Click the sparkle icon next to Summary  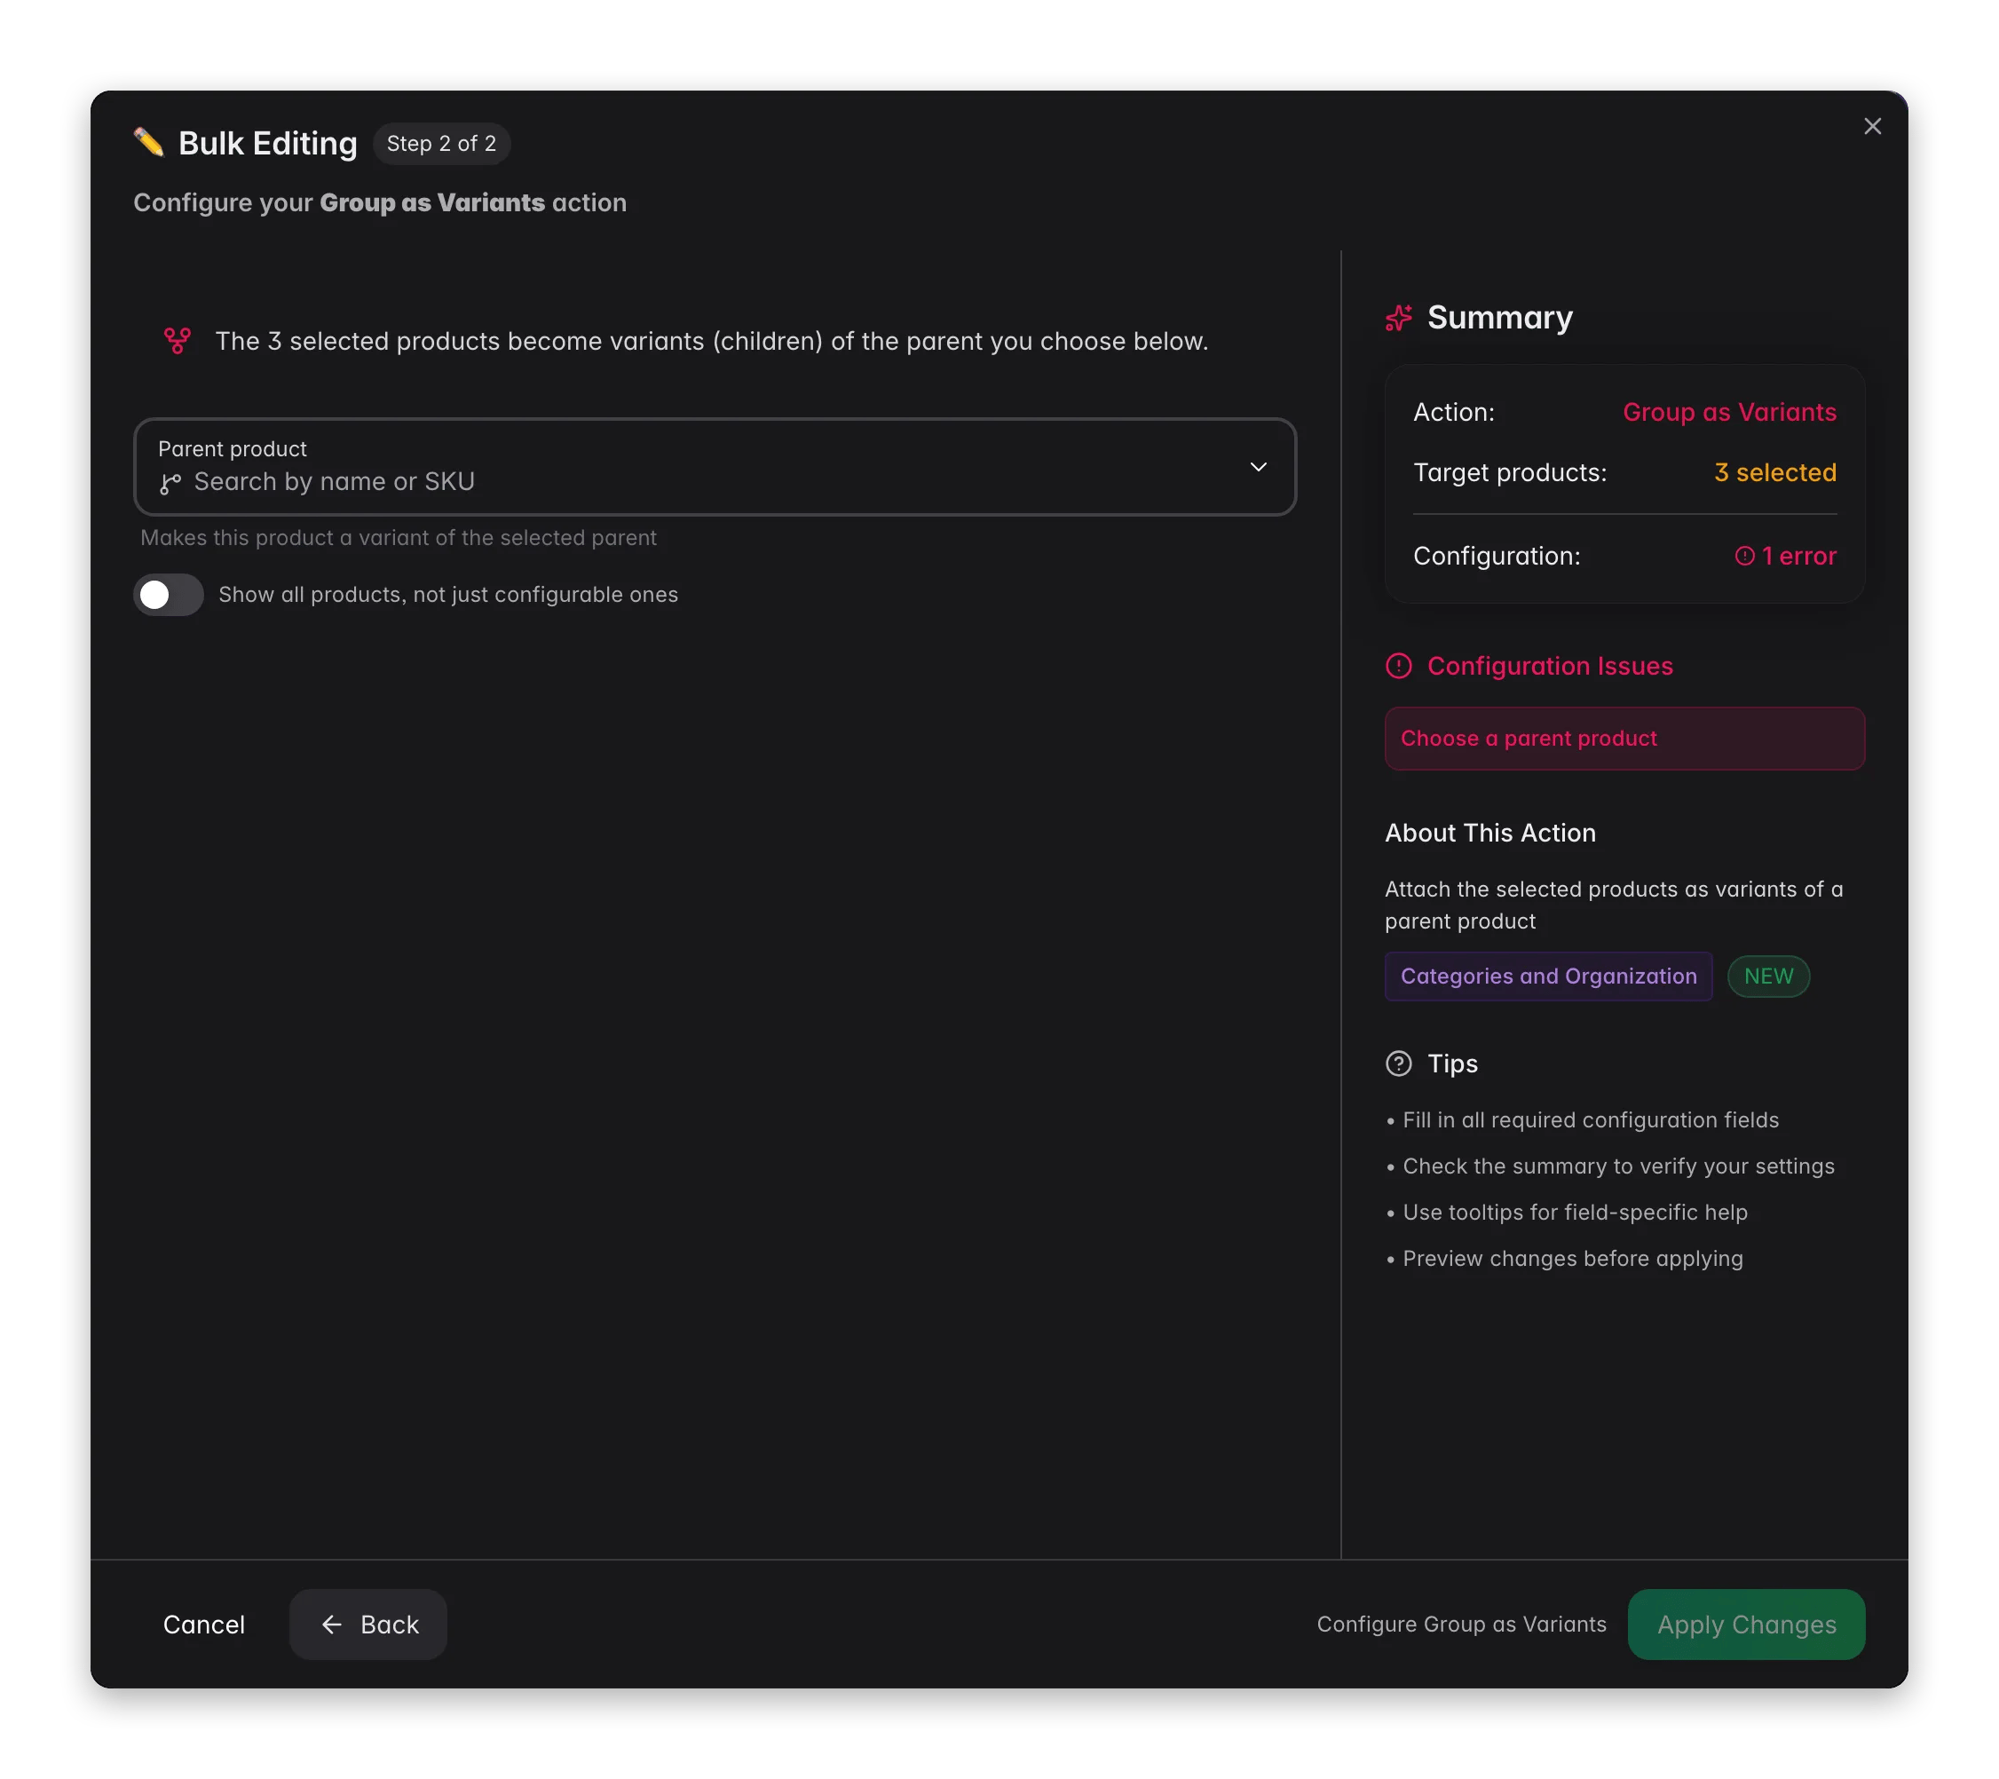(1399, 318)
